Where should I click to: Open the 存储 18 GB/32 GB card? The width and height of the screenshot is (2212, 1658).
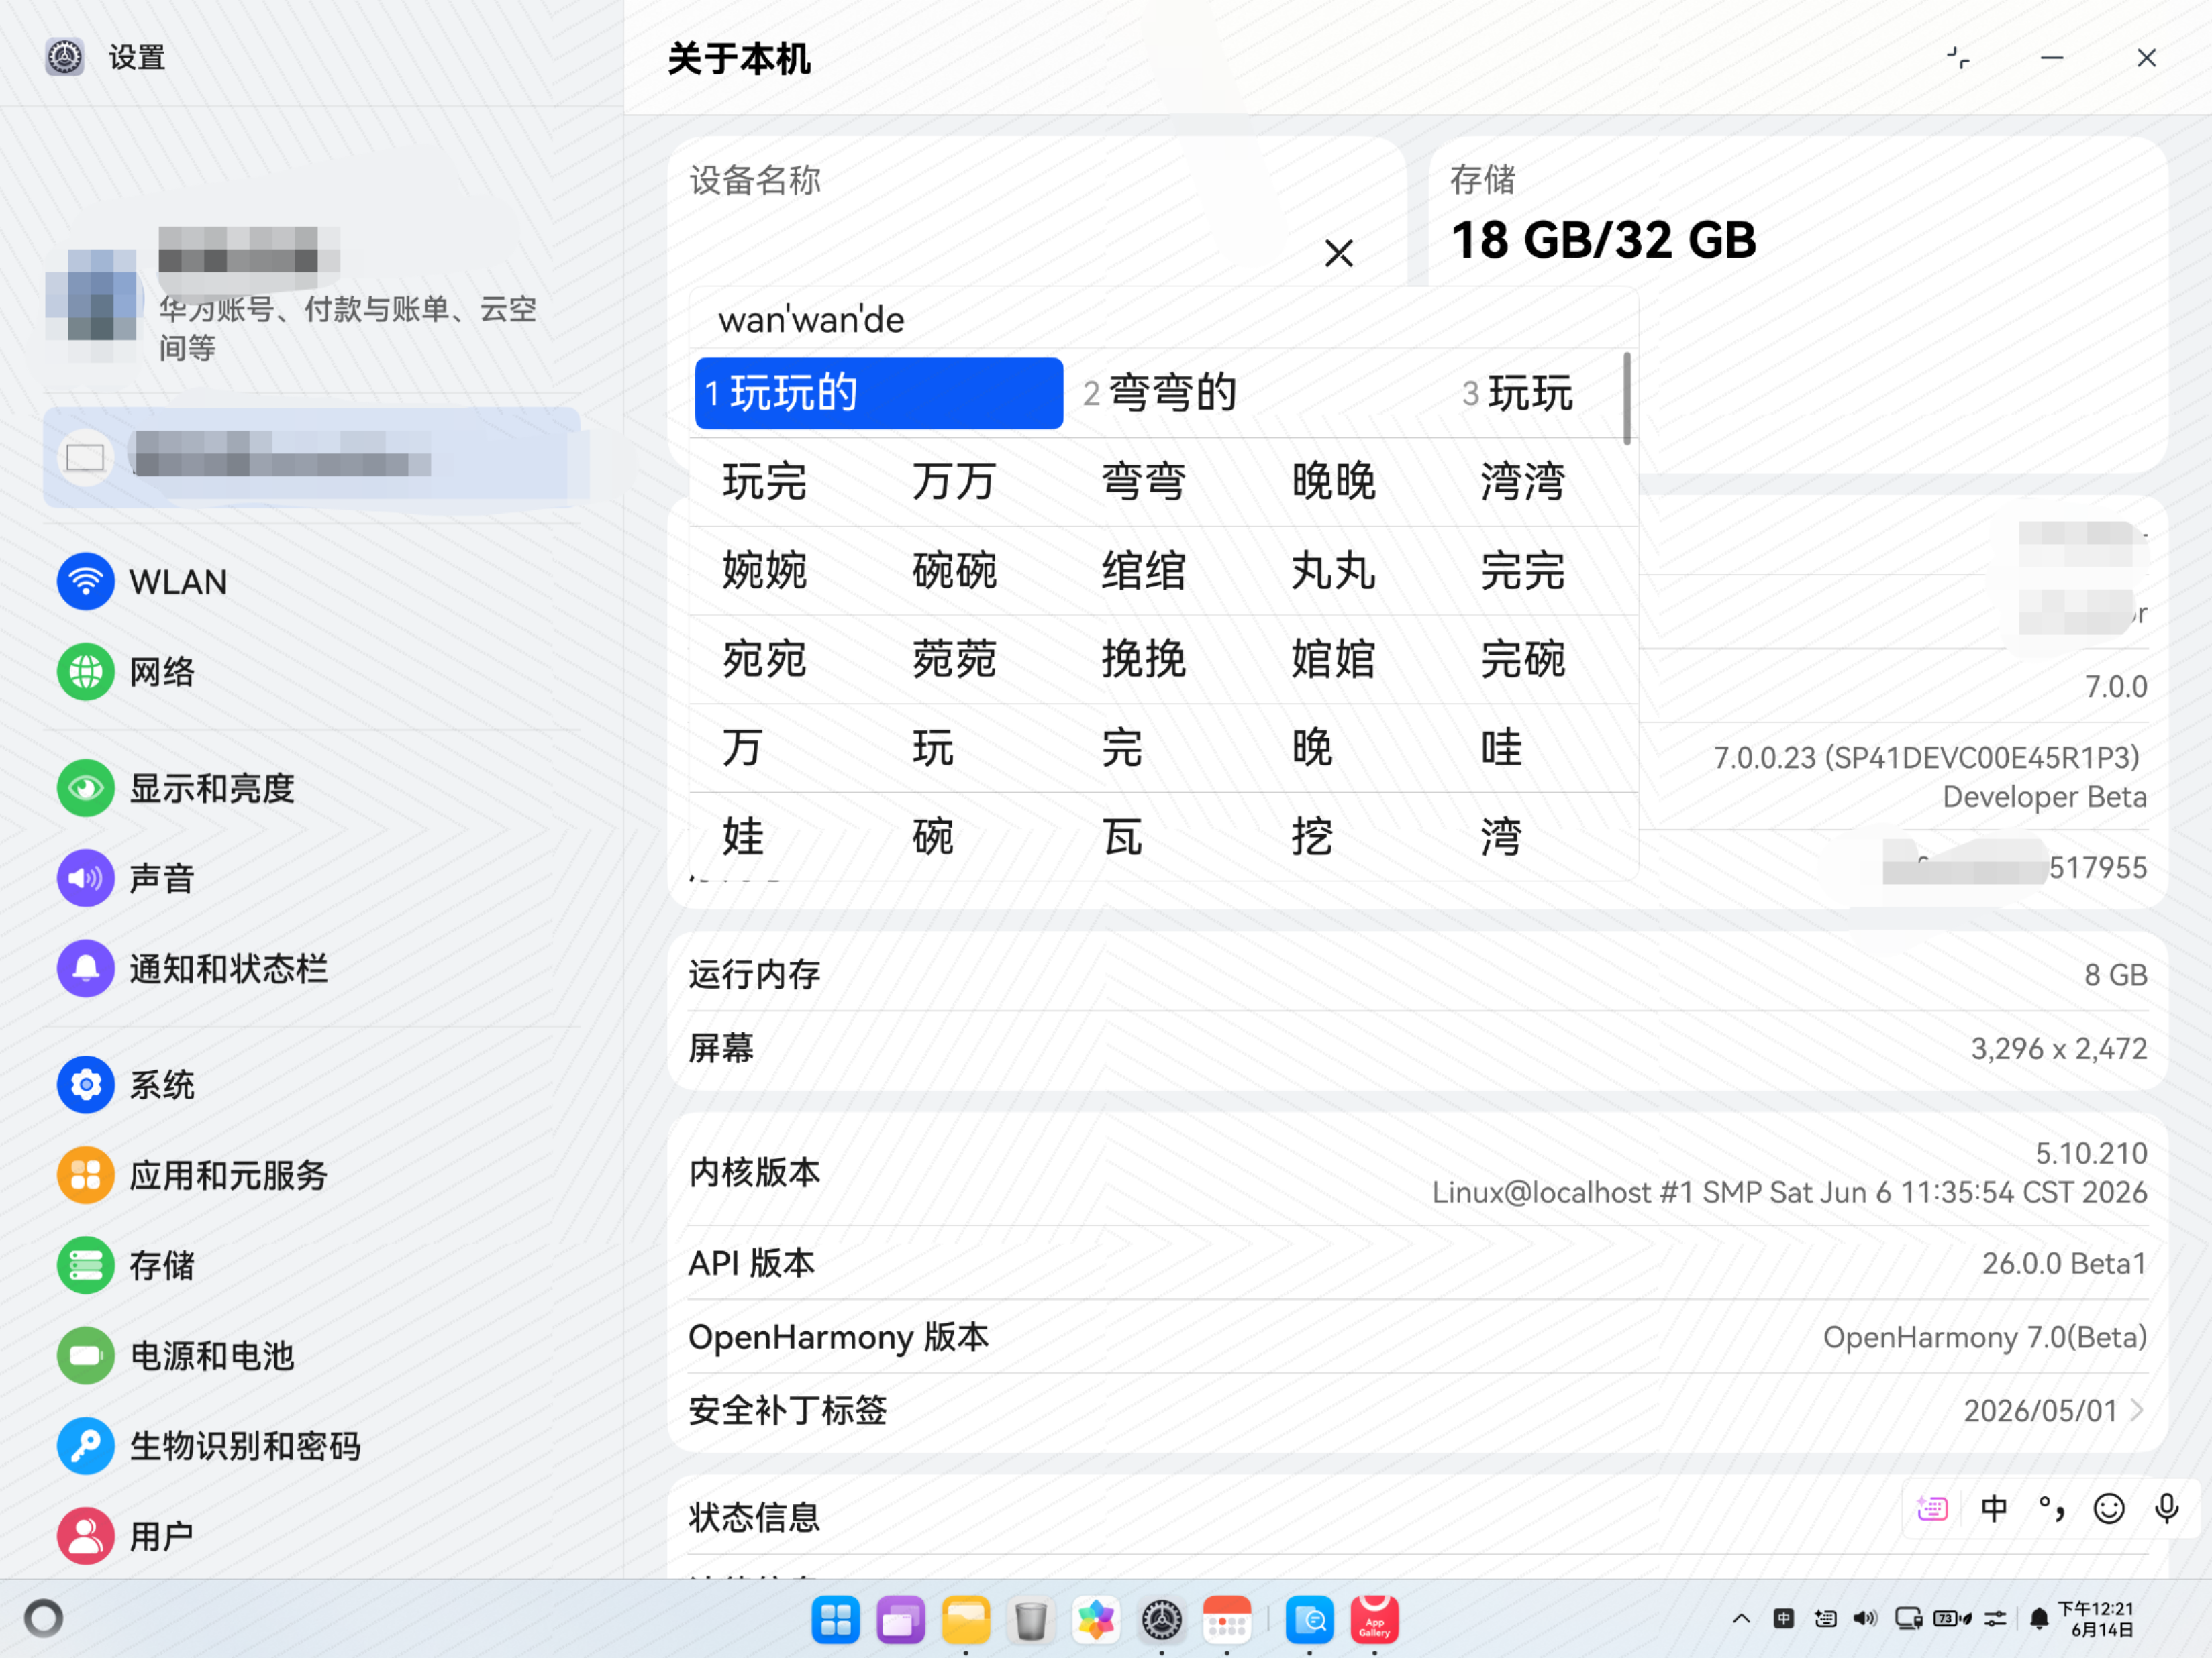[x=1798, y=305]
